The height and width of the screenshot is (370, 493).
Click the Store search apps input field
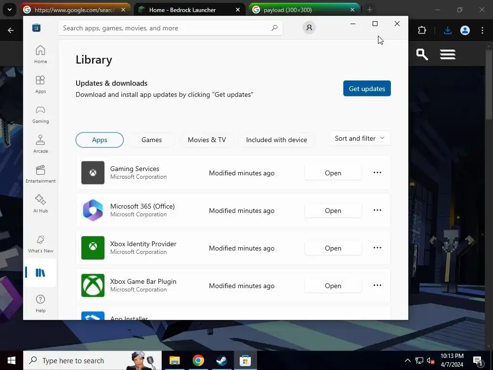pyautogui.click(x=170, y=28)
